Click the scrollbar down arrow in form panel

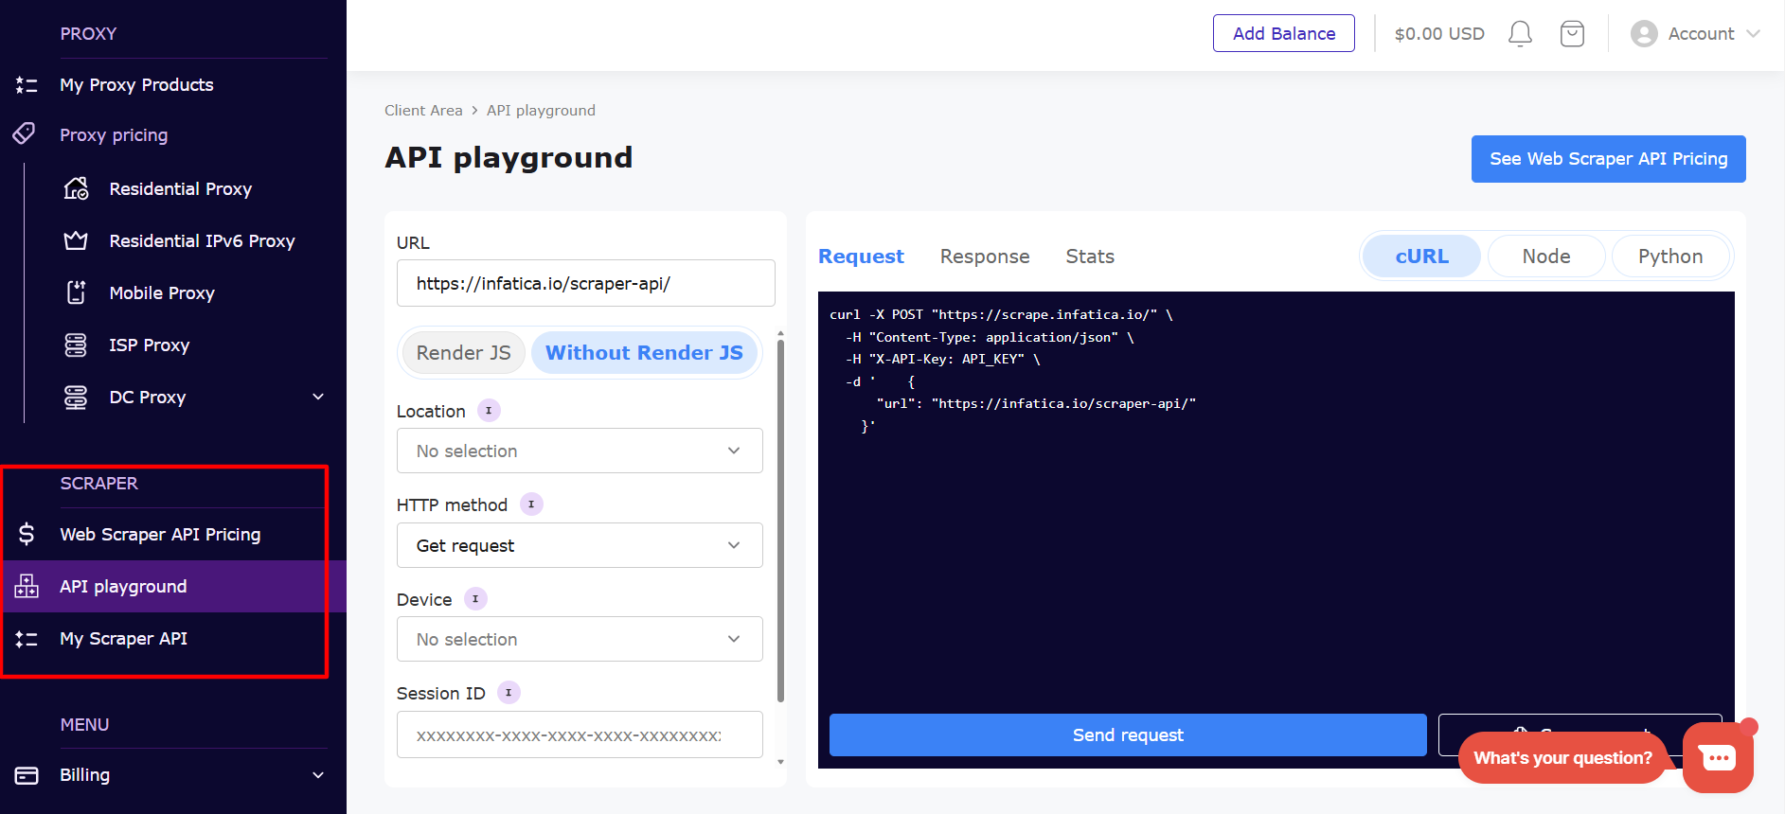click(780, 762)
